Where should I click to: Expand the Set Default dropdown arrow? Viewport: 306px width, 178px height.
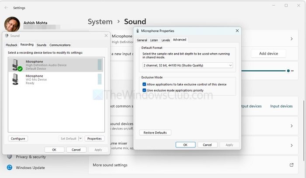(x=80, y=138)
